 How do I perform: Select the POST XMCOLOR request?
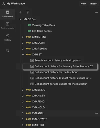point(35,43)
